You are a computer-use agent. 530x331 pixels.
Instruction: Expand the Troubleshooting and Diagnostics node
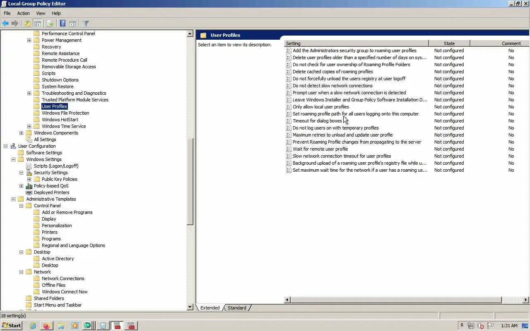(29, 93)
